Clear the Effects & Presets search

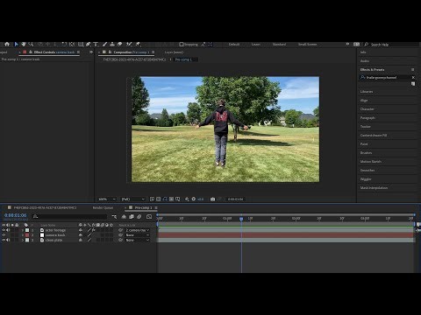413,77
